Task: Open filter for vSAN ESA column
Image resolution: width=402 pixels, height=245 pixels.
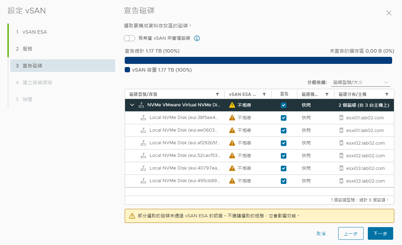Action: [264, 94]
